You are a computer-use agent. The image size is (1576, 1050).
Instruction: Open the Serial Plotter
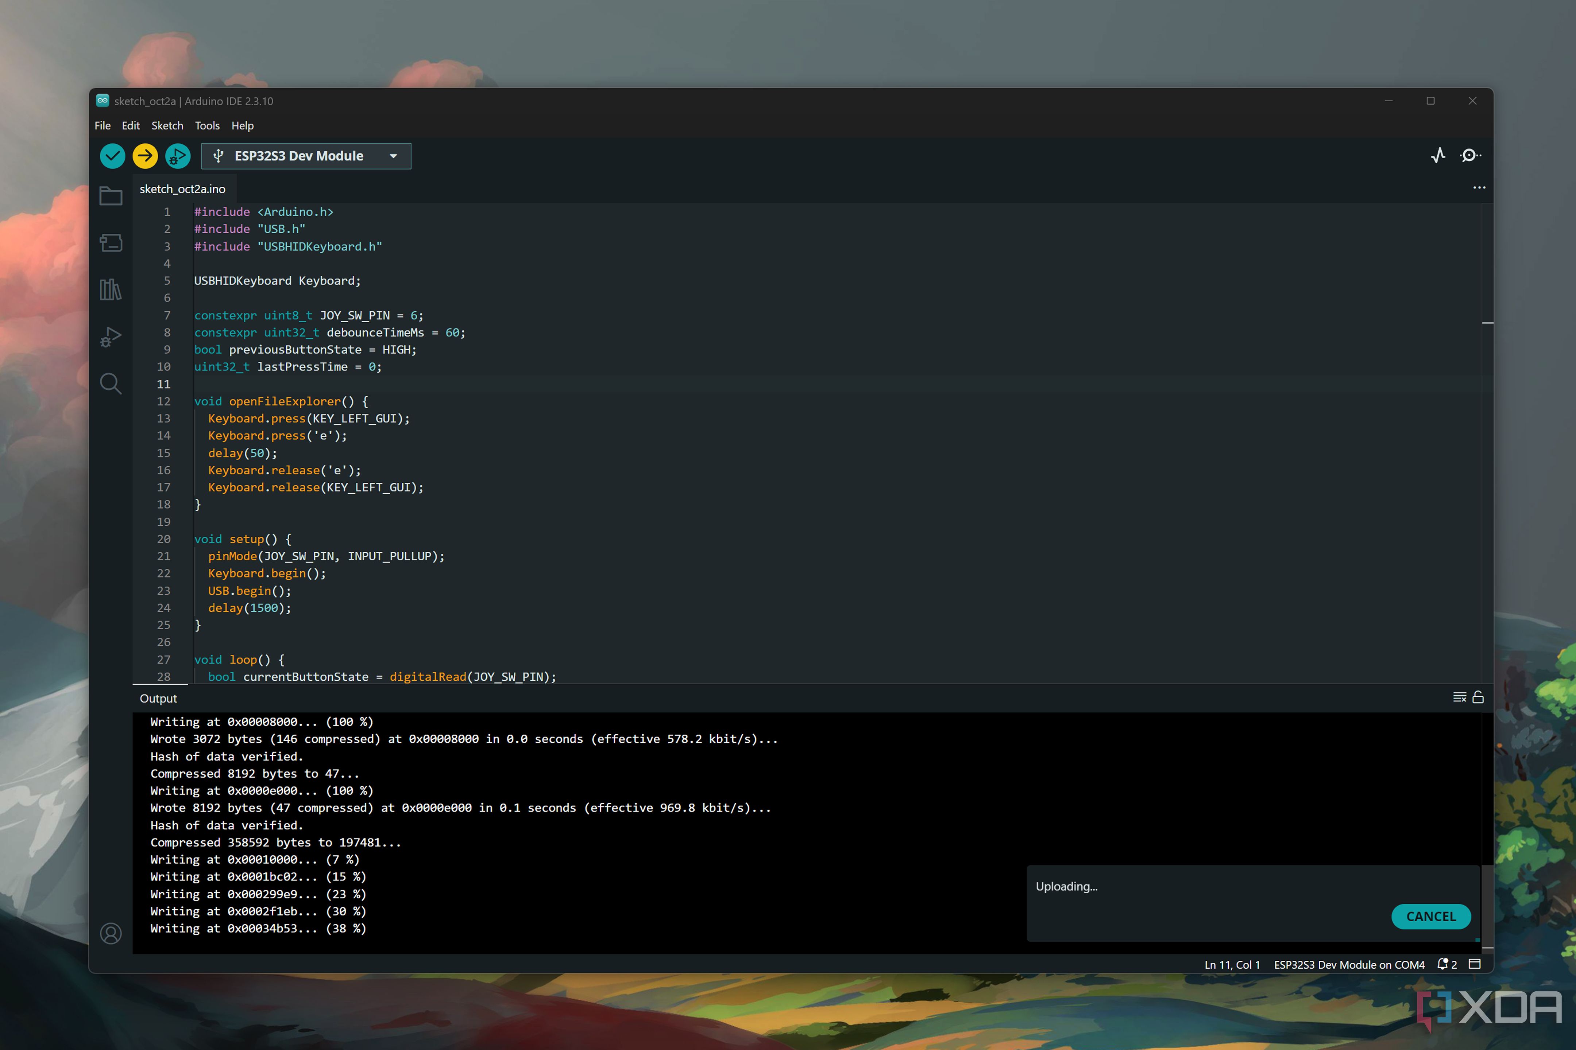pyautogui.click(x=1438, y=155)
